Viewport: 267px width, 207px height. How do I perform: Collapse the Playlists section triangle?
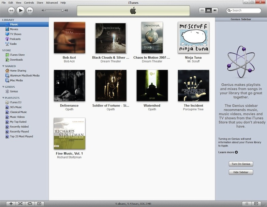(3, 98)
